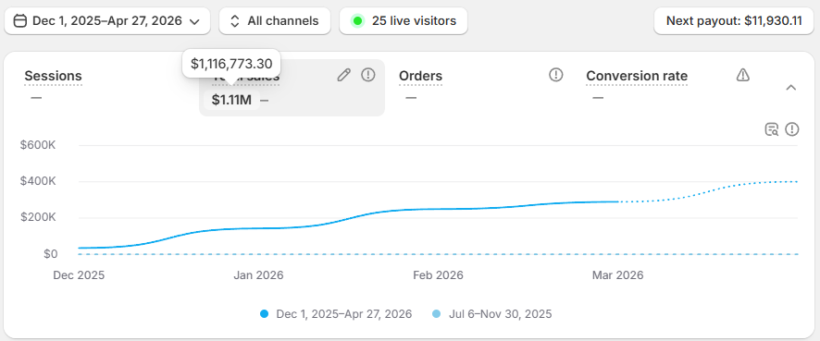Select the Sessions metric card

coord(105,87)
